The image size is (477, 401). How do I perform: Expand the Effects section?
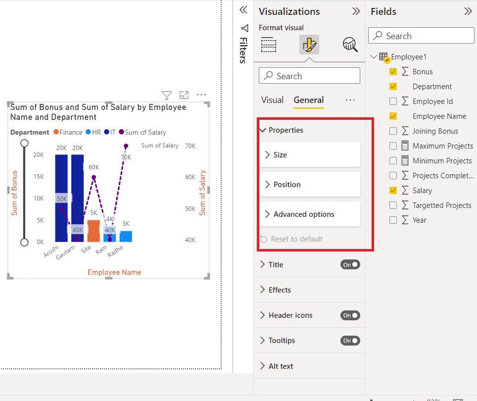263,290
